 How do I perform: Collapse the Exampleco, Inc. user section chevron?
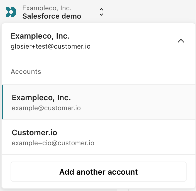coord(181,41)
